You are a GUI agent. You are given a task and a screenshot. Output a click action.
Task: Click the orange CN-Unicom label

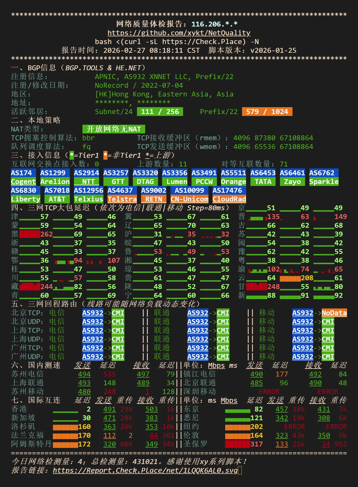(x=189, y=199)
